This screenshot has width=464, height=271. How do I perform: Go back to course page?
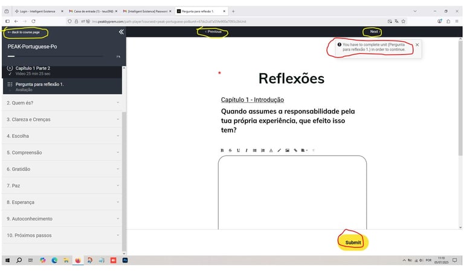point(24,32)
